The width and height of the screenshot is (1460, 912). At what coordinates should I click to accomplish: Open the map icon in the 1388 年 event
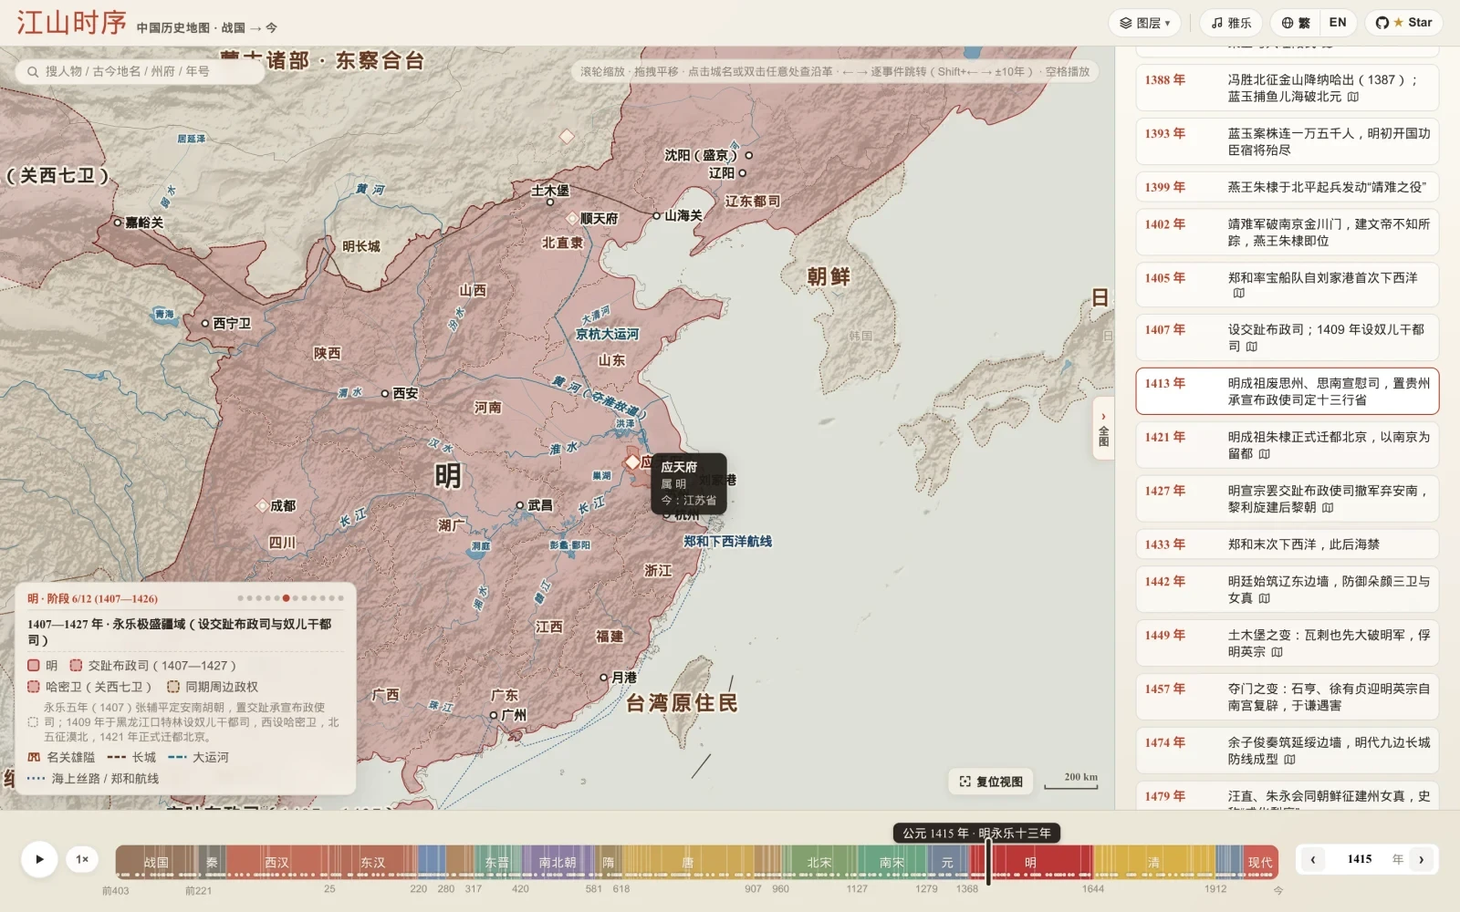pos(1353,97)
